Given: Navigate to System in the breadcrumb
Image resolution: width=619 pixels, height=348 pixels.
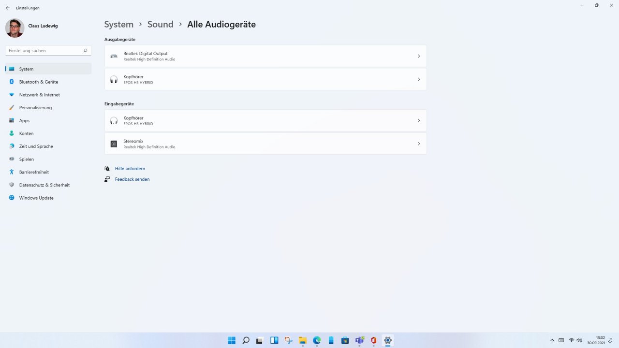Looking at the screenshot, I should coord(119,24).
